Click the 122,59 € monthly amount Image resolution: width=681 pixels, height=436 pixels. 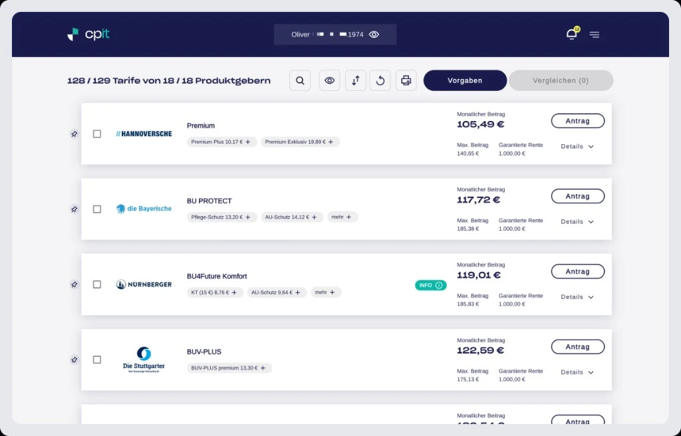pyautogui.click(x=480, y=350)
